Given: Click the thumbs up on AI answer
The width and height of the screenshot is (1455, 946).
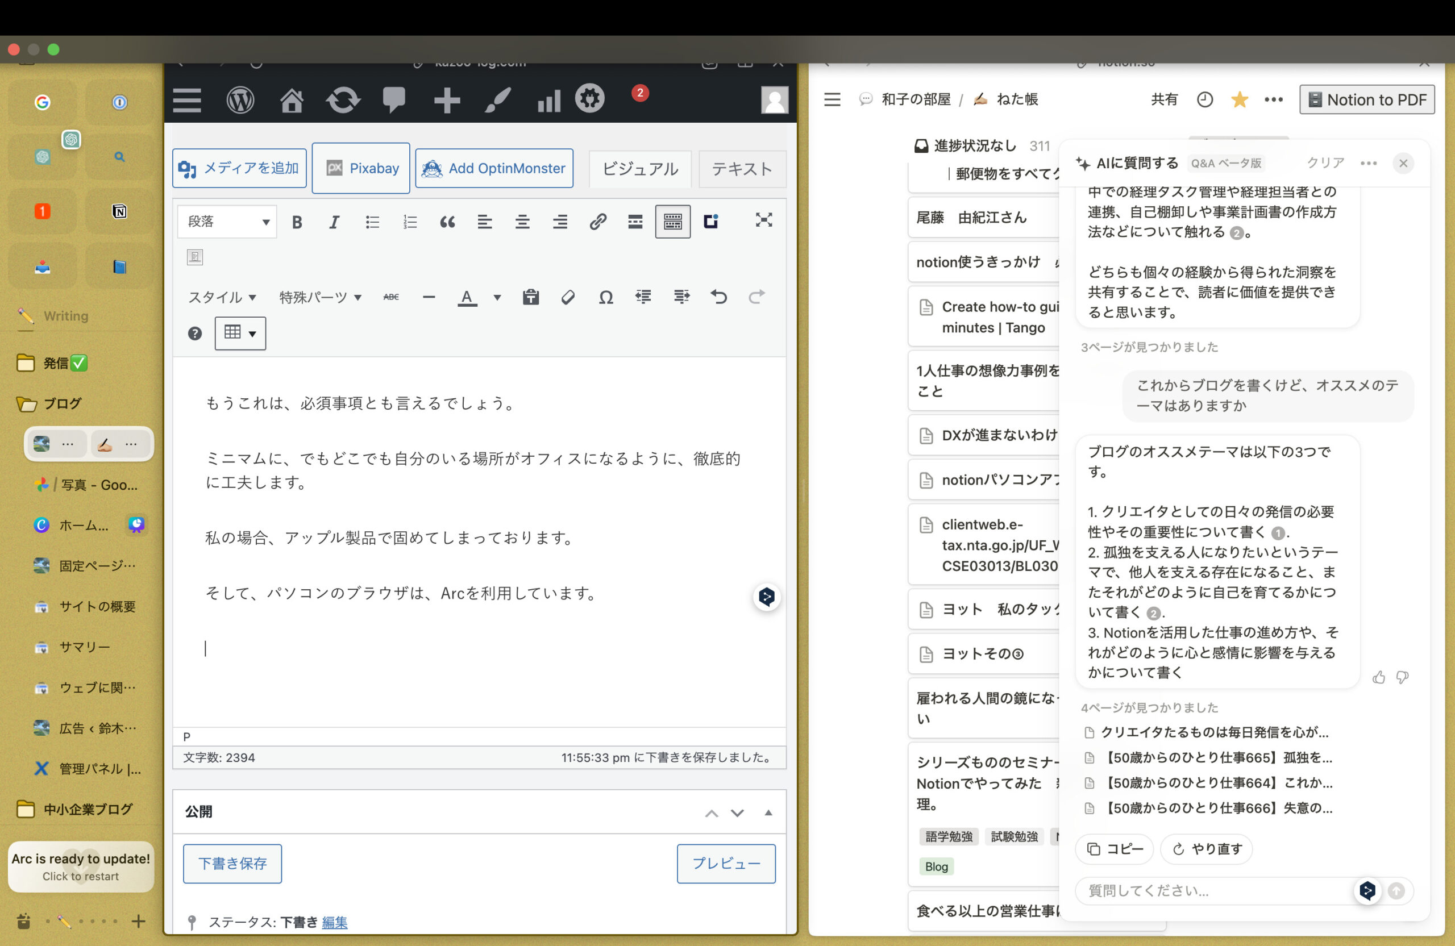Looking at the screenshot, I should point(1378,677).
